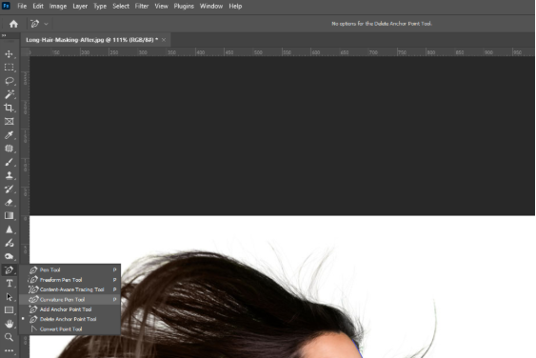Switch to Long-Hair-Masking-After.jpg document tab
This screenshot has height=358, width=536.
(92, 40)
